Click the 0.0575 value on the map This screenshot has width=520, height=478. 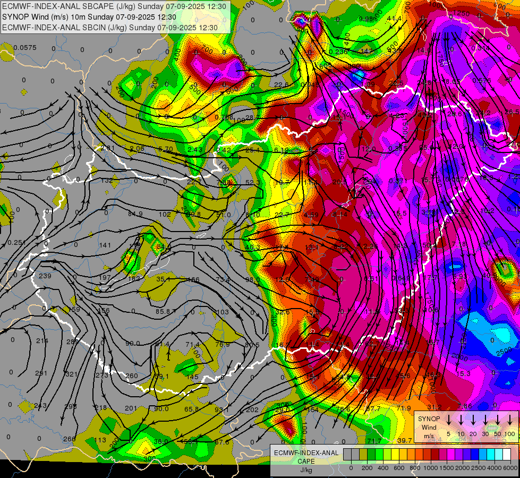click(25, 48)
